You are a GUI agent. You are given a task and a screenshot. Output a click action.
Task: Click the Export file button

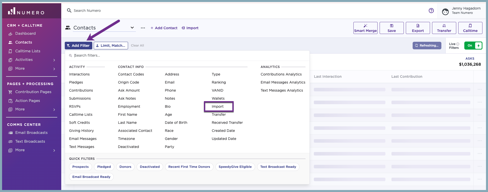click(418, 28)
